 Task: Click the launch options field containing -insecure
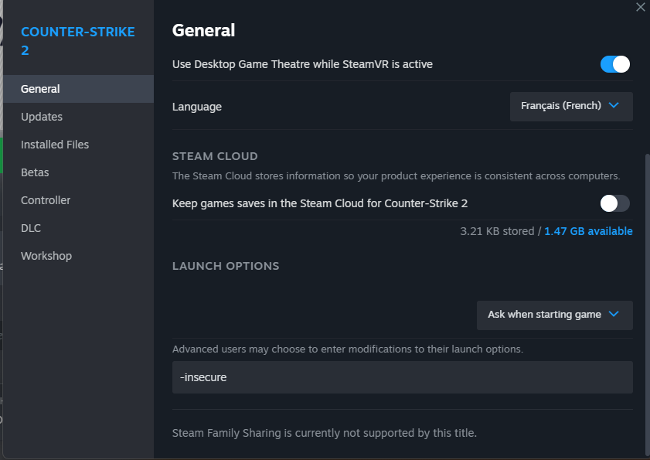point(402,377)
